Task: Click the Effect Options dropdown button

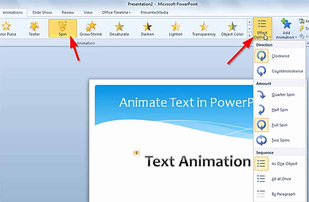Action: click(x=262, y=29)
